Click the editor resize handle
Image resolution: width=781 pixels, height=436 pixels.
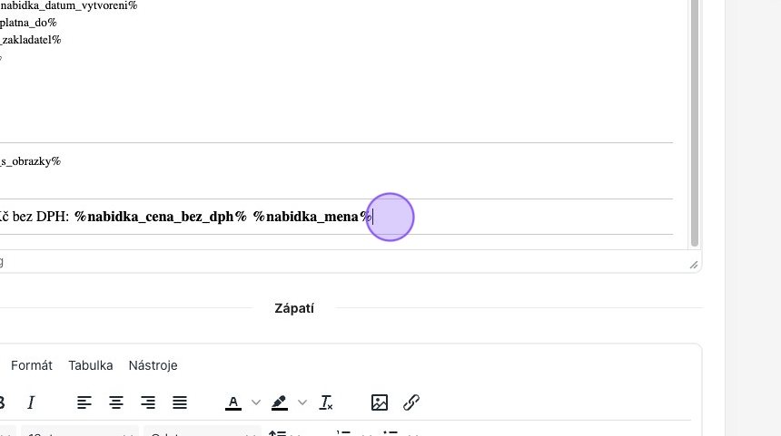coord(694,264)
